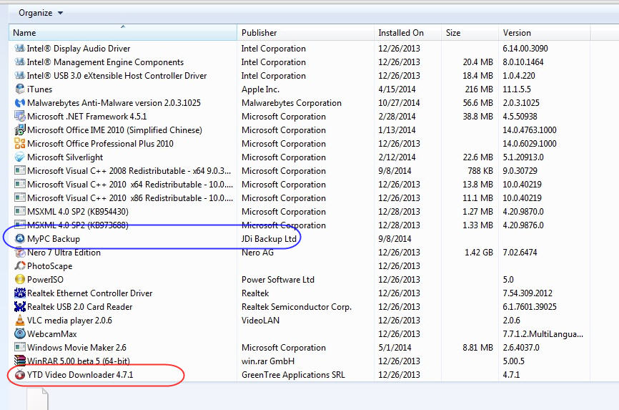The height and width of the screenshot is (410, 619).
Task: Click the "Apple Inc." publisher cell
Action: coord(260,89)
